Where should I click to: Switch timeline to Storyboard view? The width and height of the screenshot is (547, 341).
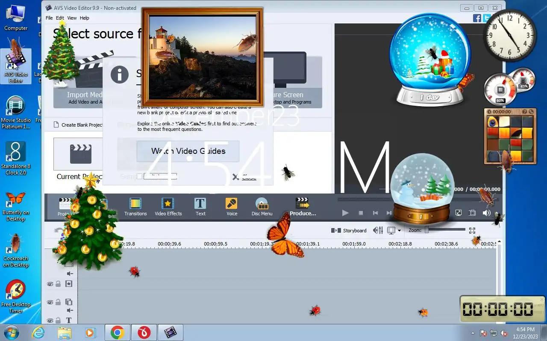click(x=349, y=231)
